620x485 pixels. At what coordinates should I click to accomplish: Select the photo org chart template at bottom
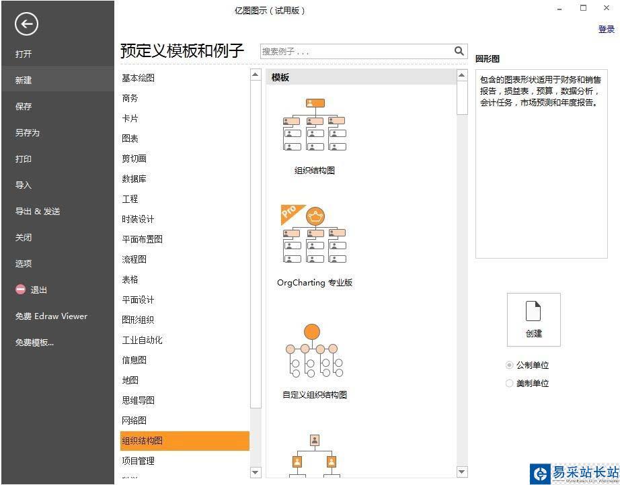315,455
